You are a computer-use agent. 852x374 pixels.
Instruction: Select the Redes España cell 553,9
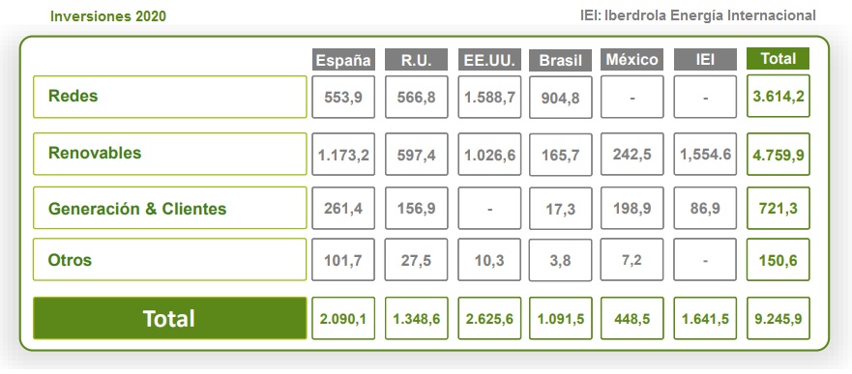pos(343,97)
